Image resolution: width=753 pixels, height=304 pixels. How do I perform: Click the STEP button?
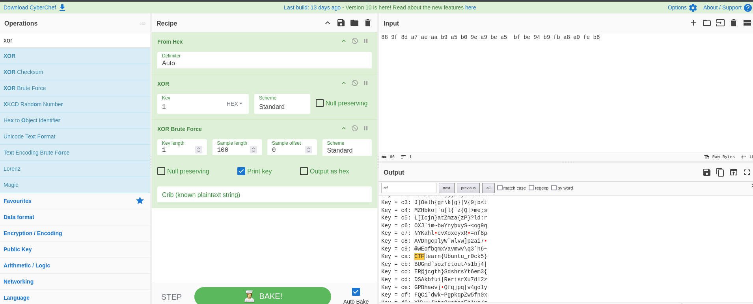click(171, 297)
